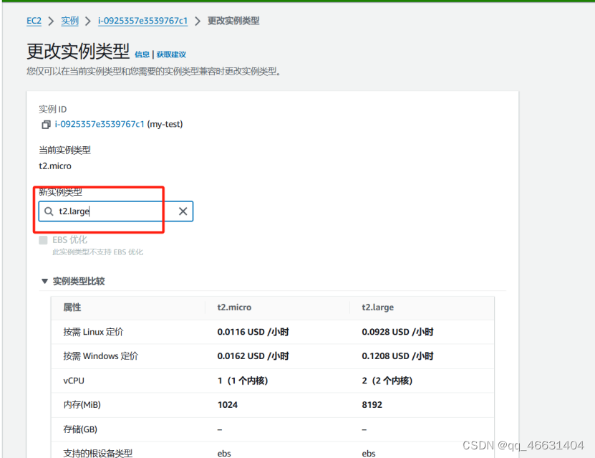Focus the 新实例类型 input containing t2.large
The height and width of the screenshot is (458, 595).
pos(116,211)
